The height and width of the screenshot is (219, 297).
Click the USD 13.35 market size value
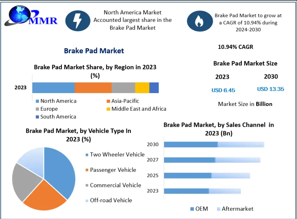[x=271, y=89]
